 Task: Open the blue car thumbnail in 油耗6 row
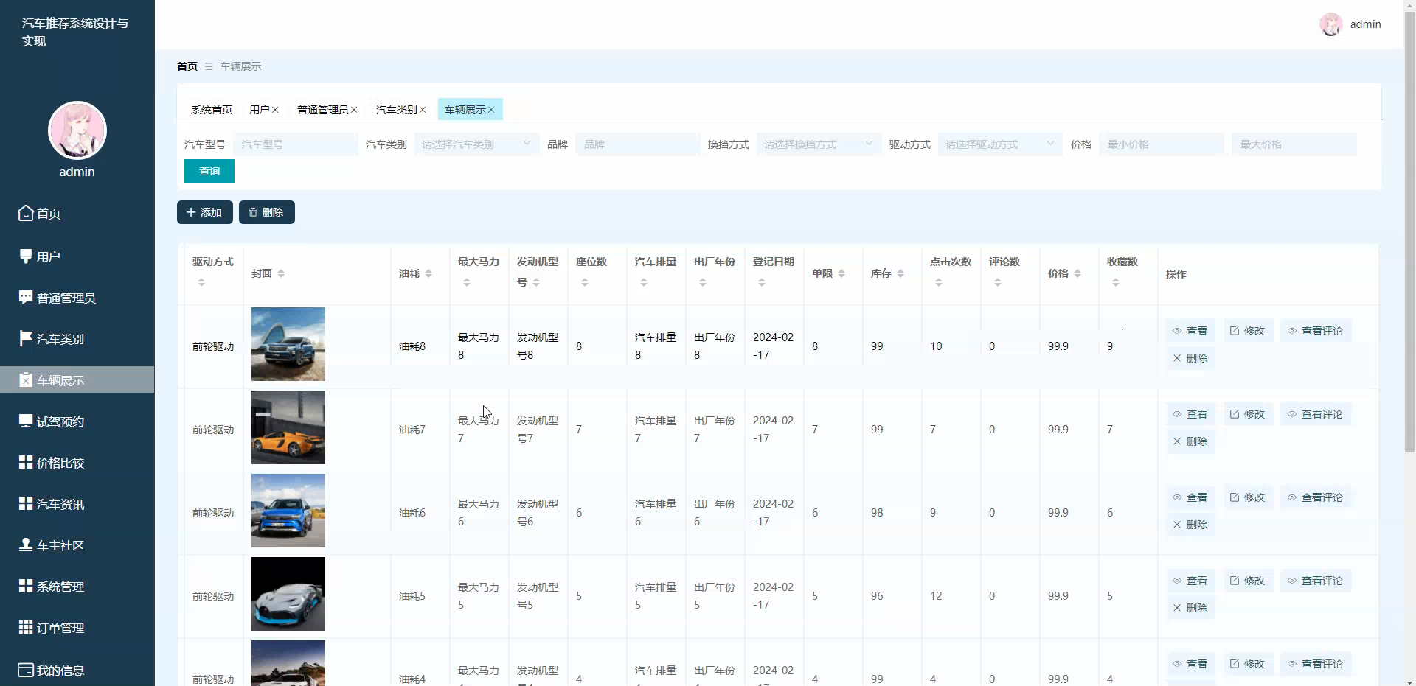tap(288, 511)
